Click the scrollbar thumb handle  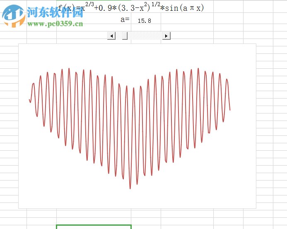tap(125, 36)
